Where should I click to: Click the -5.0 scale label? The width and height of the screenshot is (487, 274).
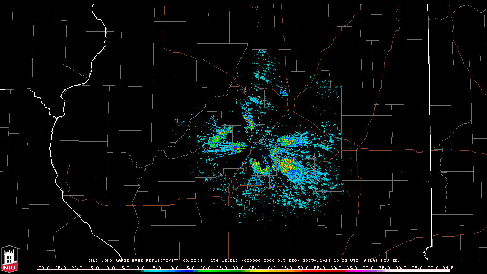[124, 268]
